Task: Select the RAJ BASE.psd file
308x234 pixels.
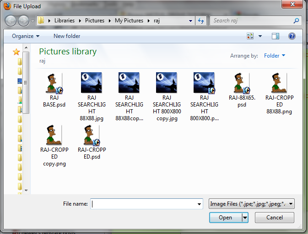Action: tap(54, 90)
